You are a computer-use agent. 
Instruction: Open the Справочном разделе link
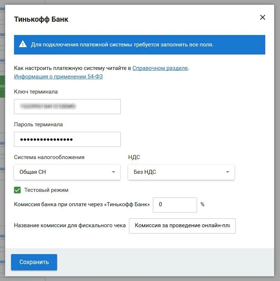point(160,68)
